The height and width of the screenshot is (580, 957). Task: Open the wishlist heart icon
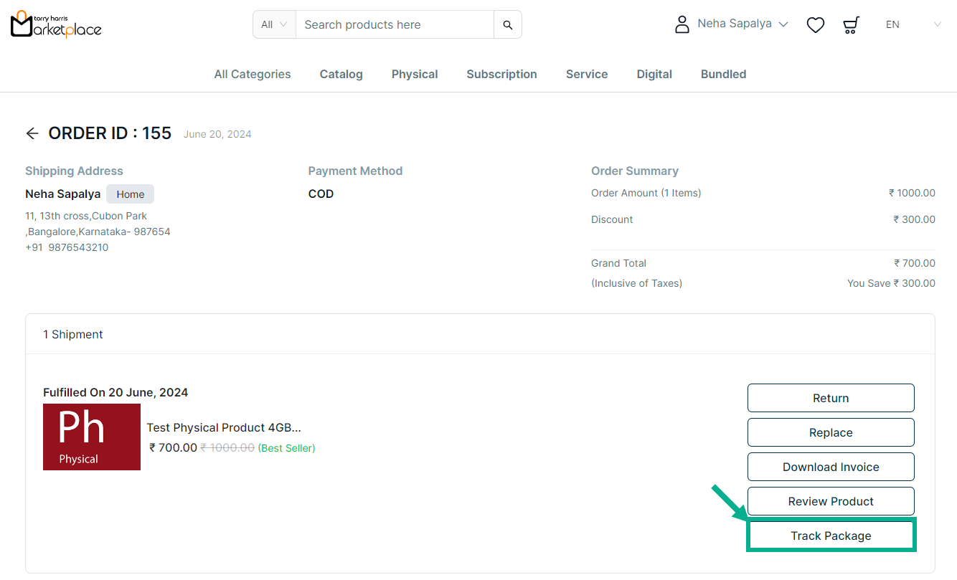pos(816,25)
